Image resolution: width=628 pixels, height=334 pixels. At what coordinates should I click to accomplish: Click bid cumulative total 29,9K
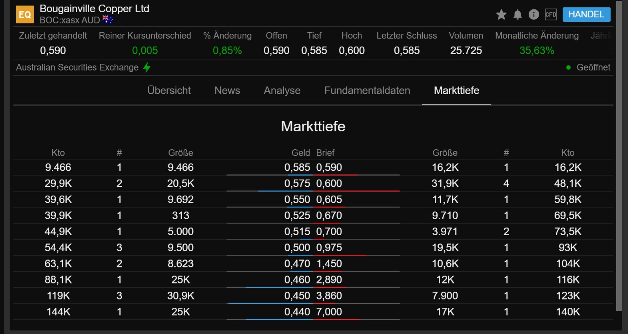(x=58, y=183)
